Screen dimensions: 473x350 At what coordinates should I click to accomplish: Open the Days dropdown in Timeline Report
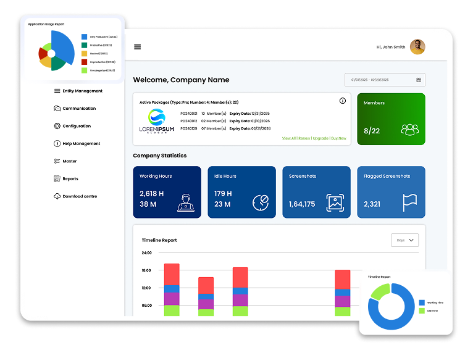tap(404, 240)
